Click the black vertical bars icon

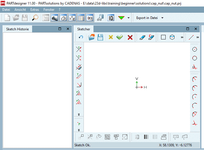[146, 137]
